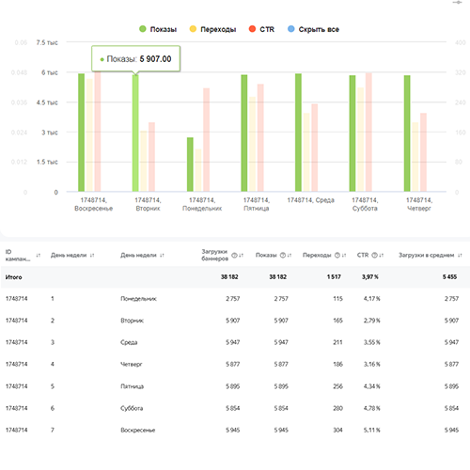This screenshot has width=470, height=470.
Task: Select the yellow Переходы bar for Вторник
Action: [144, 162]
